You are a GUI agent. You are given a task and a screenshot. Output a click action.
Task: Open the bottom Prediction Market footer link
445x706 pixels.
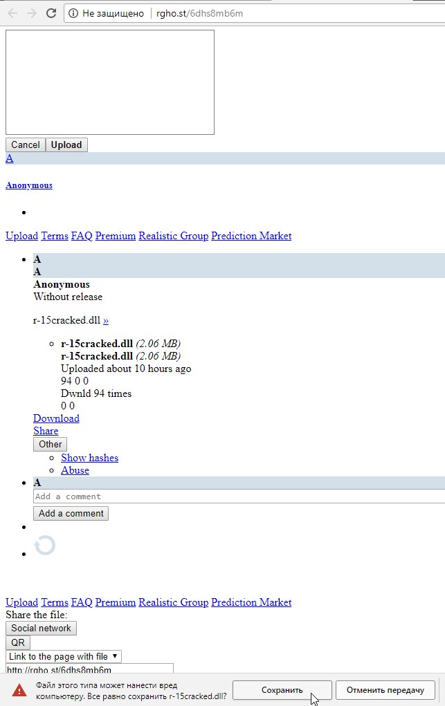pyautogui.click(x=251, y=602)
